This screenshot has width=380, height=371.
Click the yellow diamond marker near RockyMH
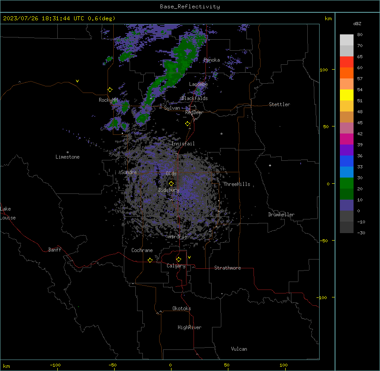click(x=110, y=90)
